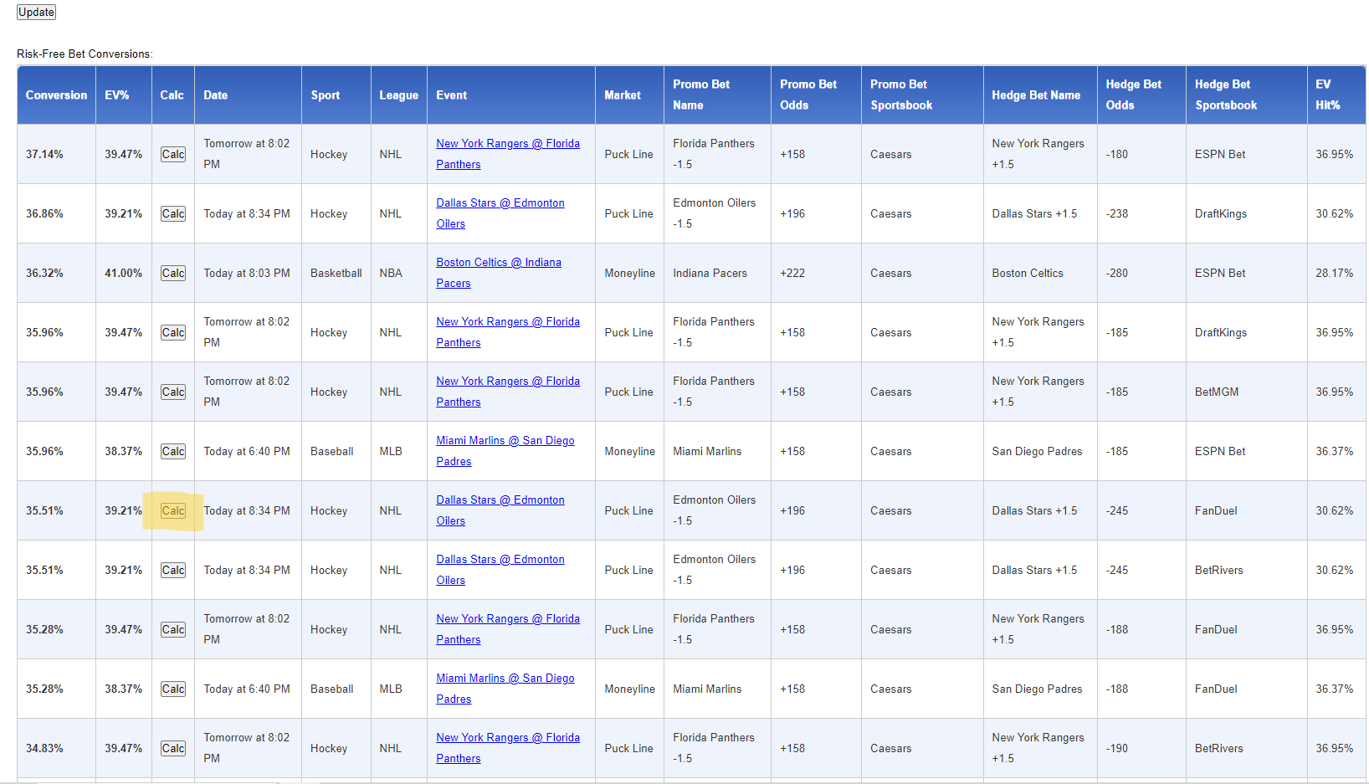Select the -280 hedge bet odds cell
Viewport: 1369px width, 784px height.
pos(1141,273)
